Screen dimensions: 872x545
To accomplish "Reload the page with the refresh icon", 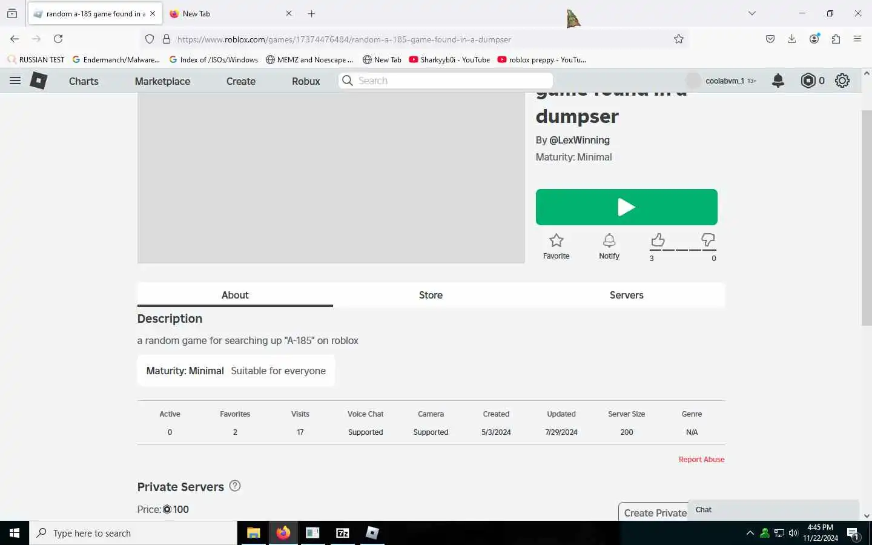I will click(58, 39).
